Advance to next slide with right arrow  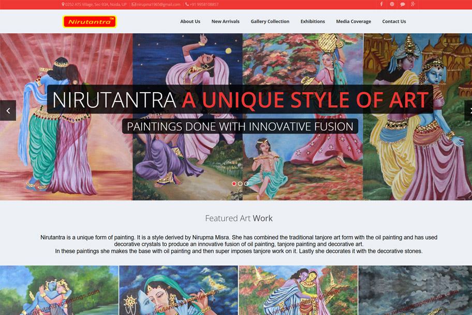468,110
